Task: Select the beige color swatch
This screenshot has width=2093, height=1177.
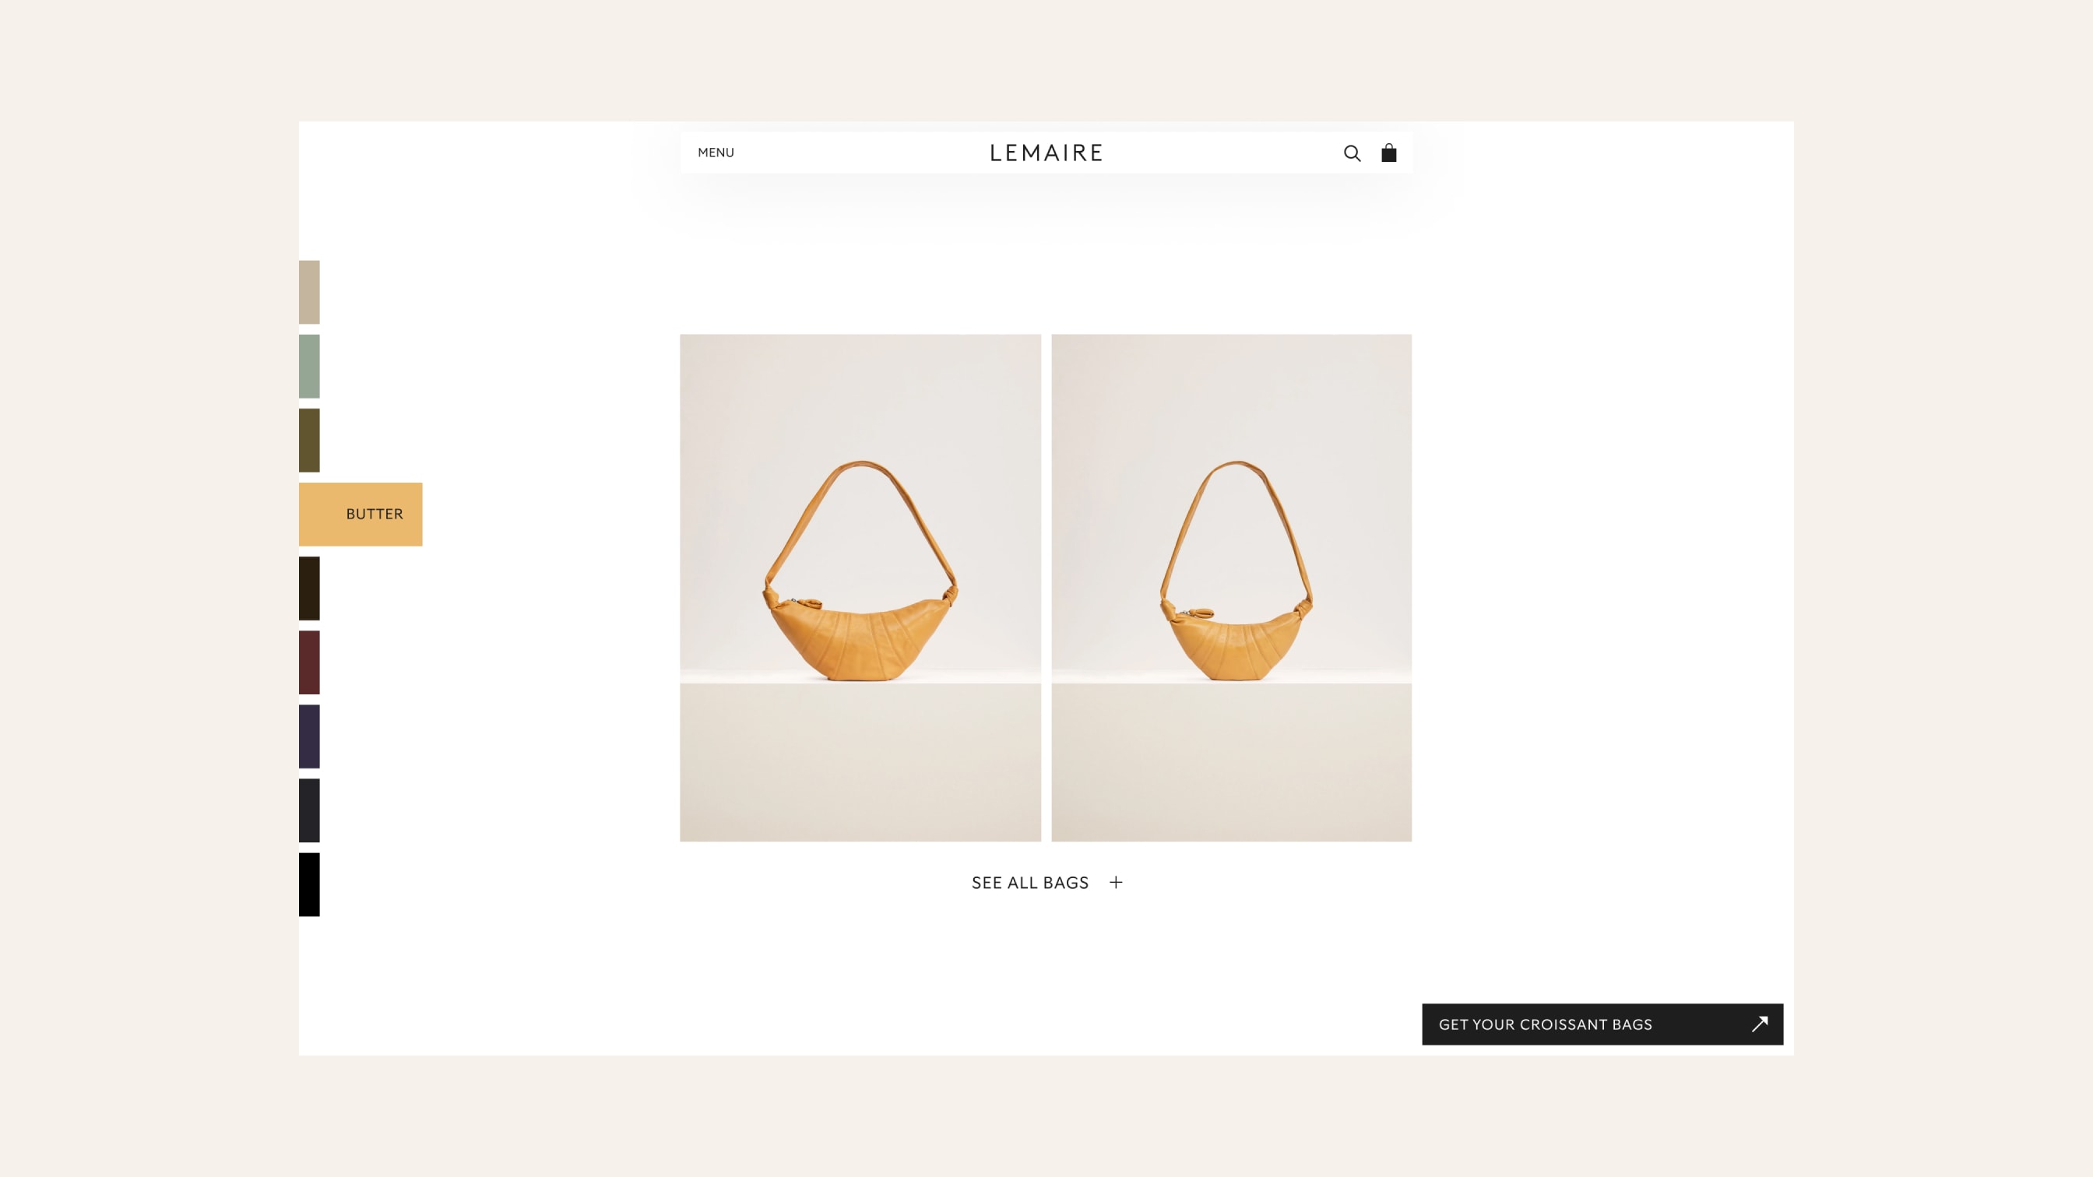Action: pos(309,293)
